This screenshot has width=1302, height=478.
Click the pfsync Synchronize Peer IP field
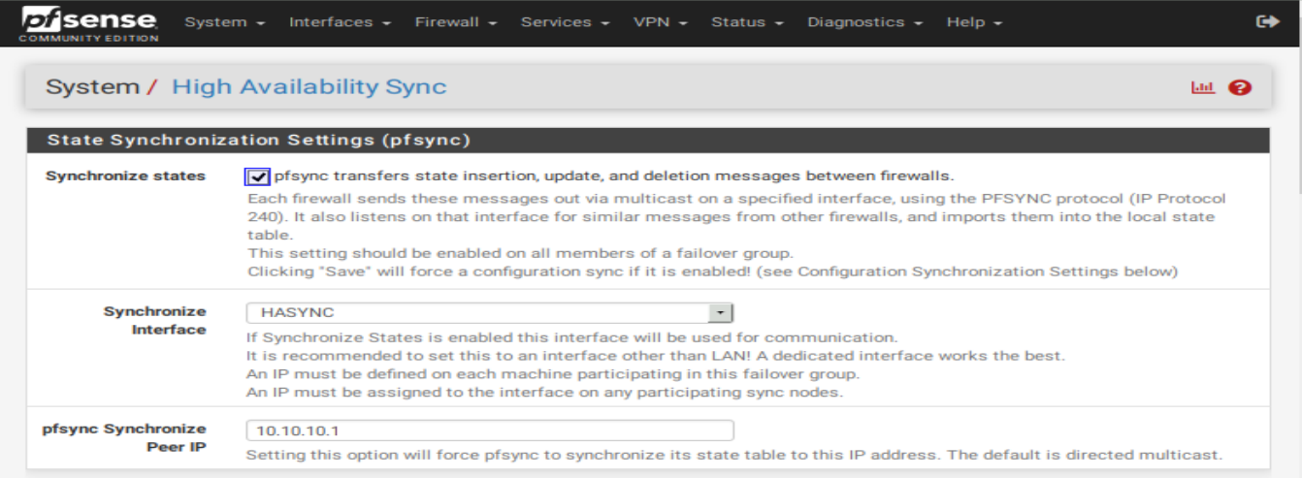click(490, 430)
